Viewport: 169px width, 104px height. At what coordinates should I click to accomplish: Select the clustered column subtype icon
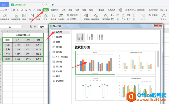81,37
